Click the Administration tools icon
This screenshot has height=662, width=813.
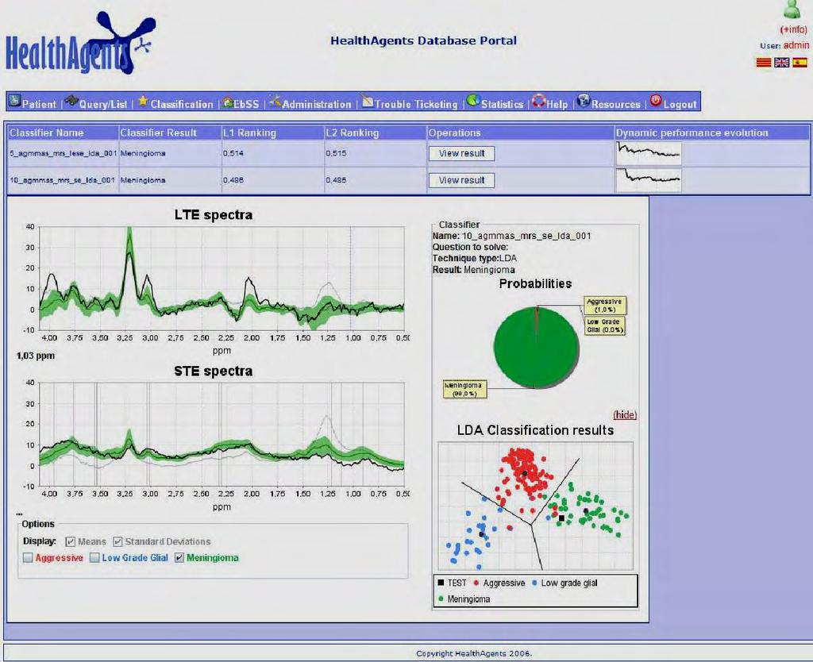(275, 101)
